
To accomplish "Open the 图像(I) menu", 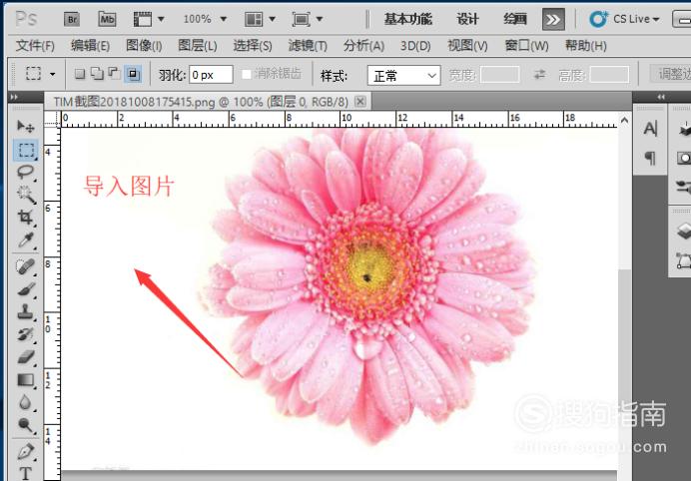I will (x=144, y=46).
